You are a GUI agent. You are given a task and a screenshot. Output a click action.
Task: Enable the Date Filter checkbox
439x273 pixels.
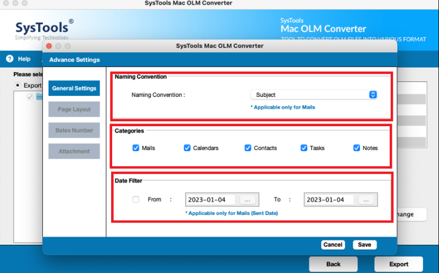point(136,199)
